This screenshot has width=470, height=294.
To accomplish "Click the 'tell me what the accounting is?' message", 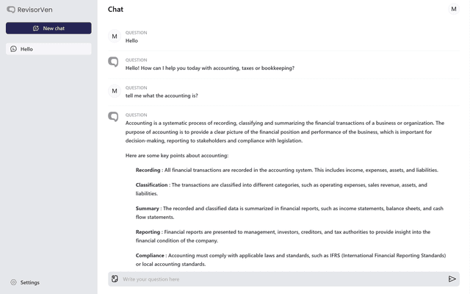I will 162,96.
